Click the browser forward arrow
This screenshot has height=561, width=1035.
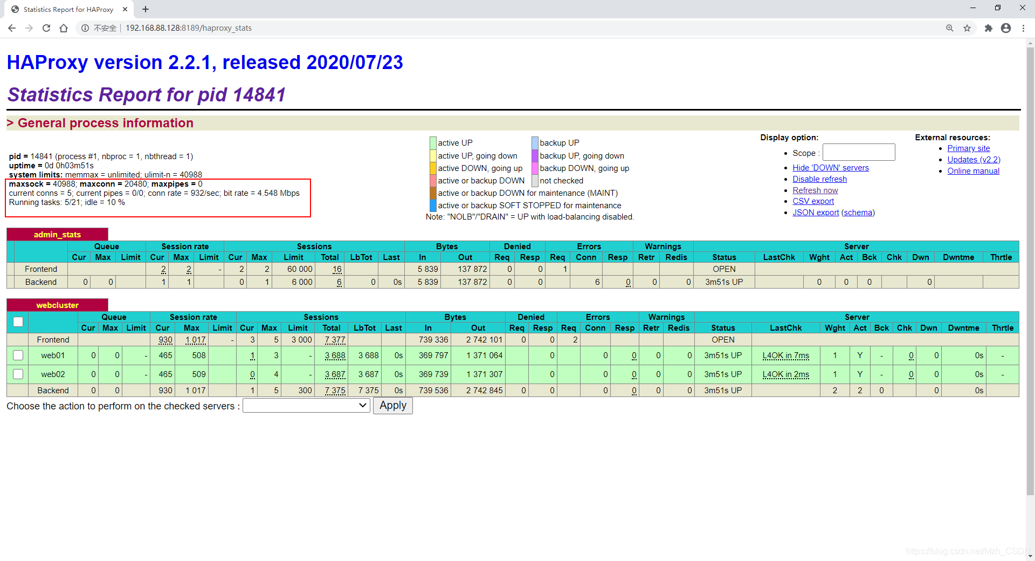pyautogui.click(x=29, y=28)
